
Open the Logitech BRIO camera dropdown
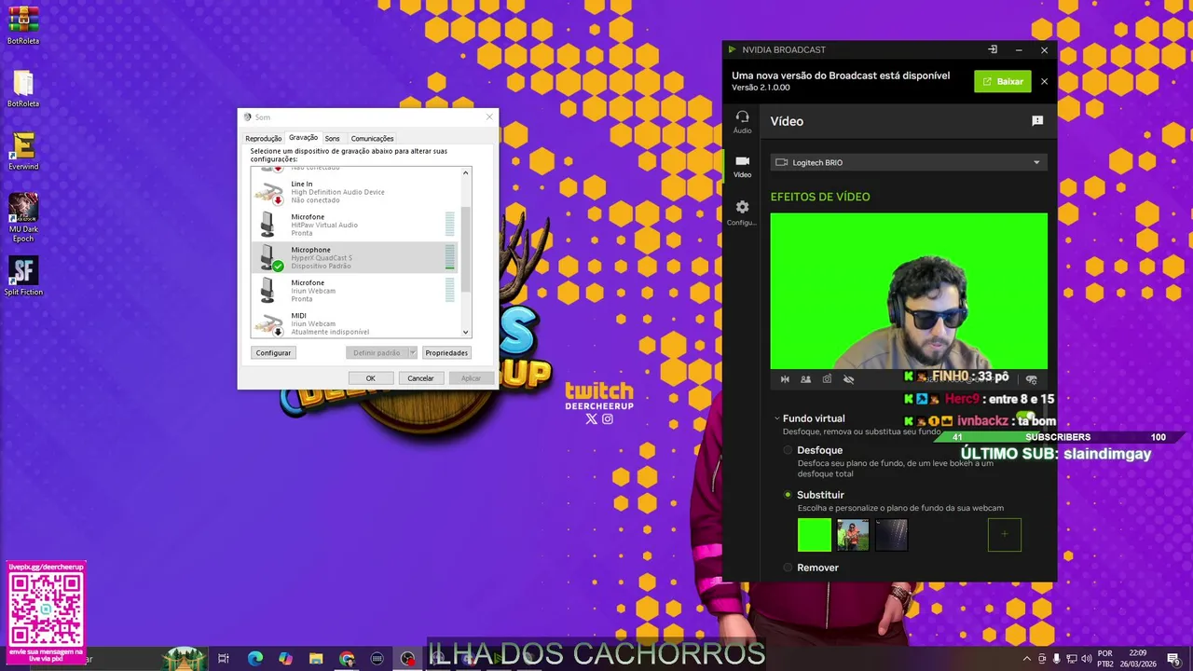tap(909, 162)
